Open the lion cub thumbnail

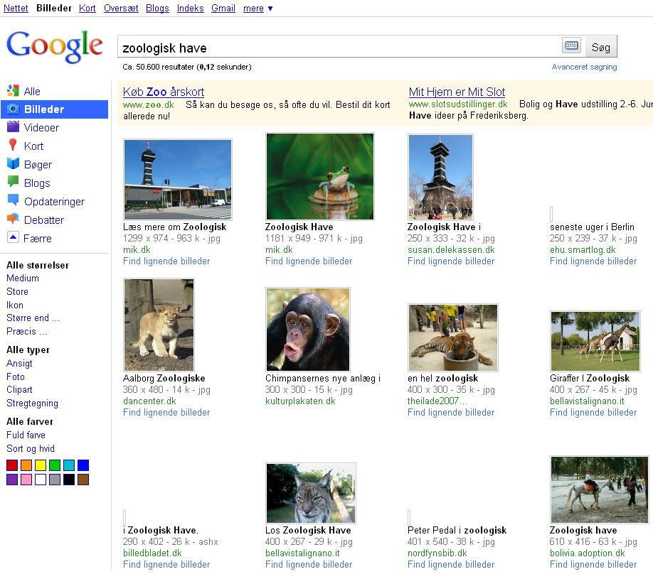point(159,325)
